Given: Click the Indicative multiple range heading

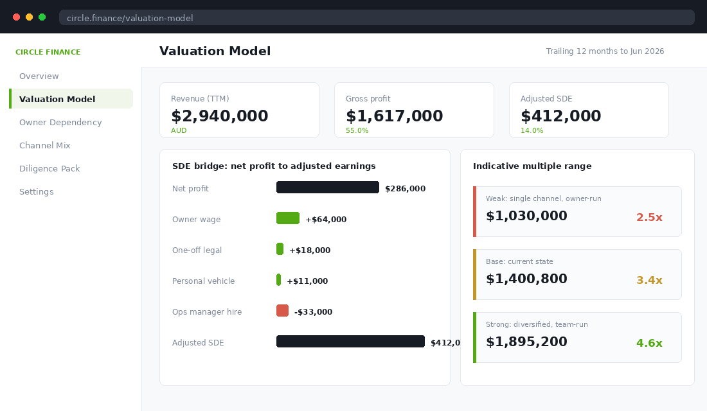Looking at the screenshot, I should click(x=532, y=166).
